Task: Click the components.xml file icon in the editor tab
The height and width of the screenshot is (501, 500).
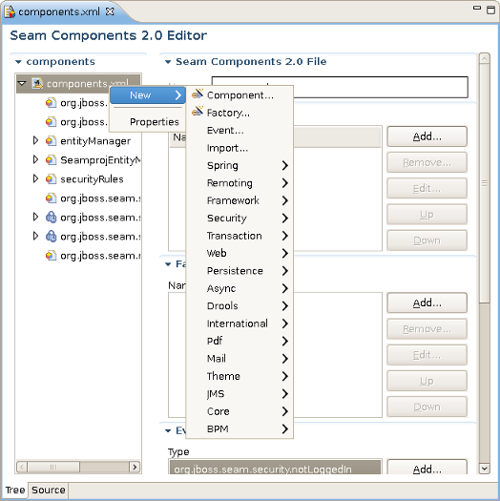Action: click(10, 11)
